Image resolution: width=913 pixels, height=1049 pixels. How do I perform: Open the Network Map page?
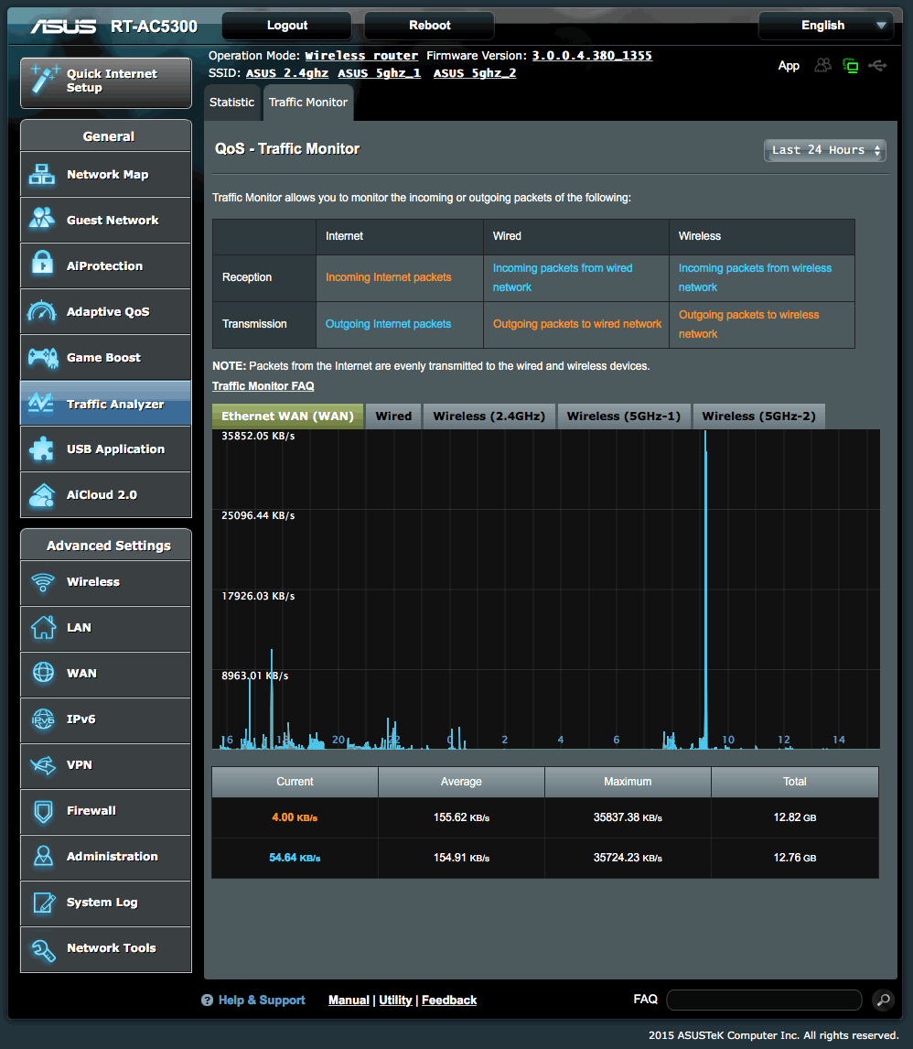click(x=104, y=174)
